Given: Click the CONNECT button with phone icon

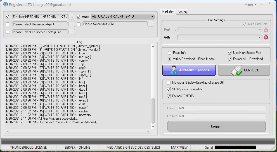Looking at the screenshot, I should pos(244,70).
